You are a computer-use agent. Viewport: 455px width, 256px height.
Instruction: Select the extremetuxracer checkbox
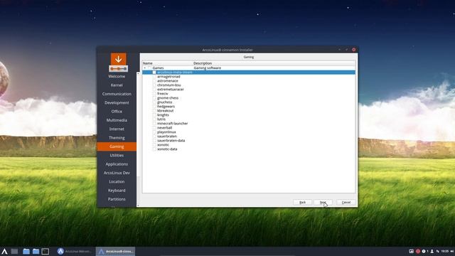(x=154, y=90)
